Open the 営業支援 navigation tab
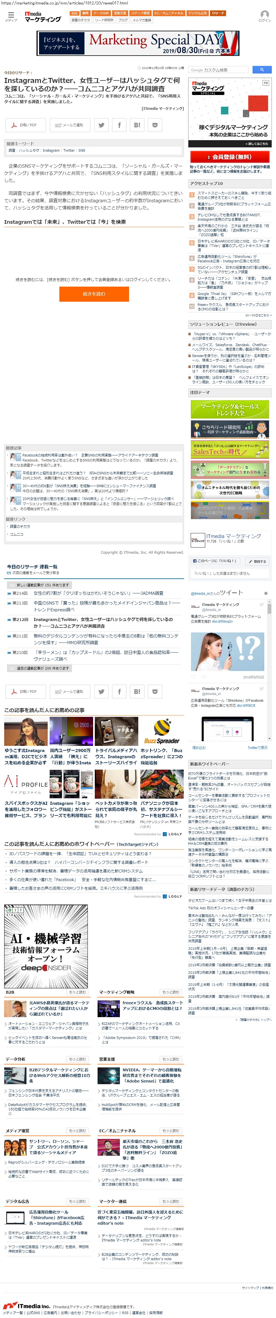Screen dimensions: 276x1318 coord(120,13)
